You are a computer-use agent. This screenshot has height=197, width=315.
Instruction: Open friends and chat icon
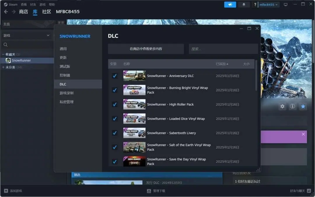[309, 191]
